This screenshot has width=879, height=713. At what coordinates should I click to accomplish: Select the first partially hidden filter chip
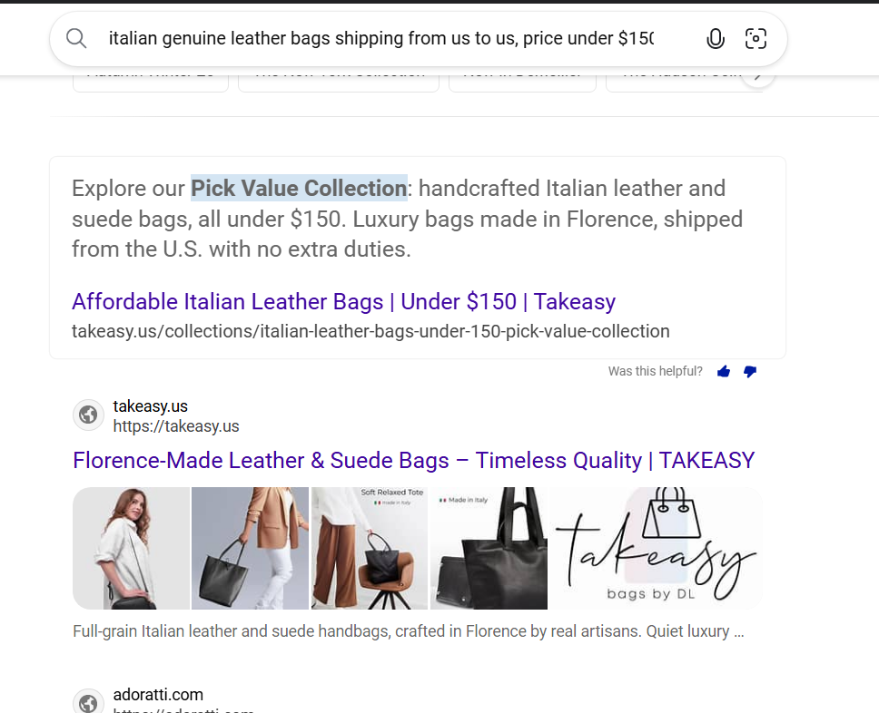(x=151, y=83)
